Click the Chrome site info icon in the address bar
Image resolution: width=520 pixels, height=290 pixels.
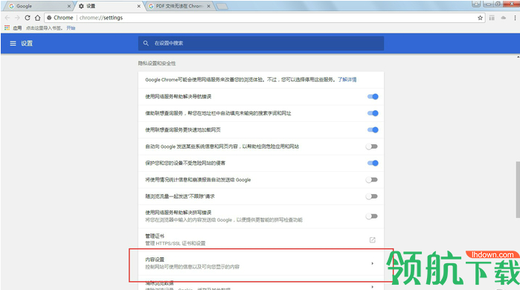click(x=49, y=18)
